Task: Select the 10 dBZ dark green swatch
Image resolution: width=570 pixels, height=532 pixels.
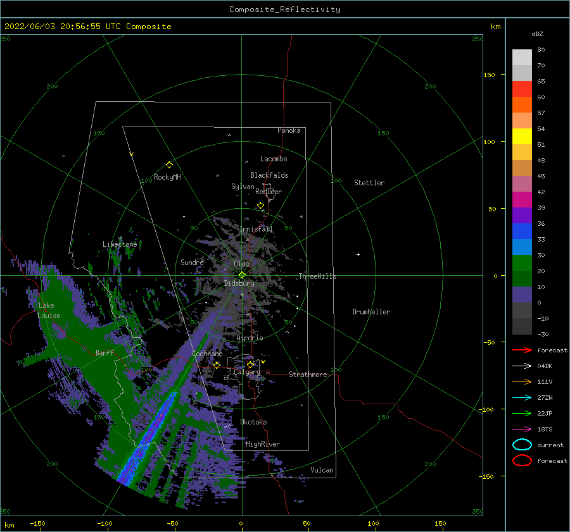Action: coord(522,279)
